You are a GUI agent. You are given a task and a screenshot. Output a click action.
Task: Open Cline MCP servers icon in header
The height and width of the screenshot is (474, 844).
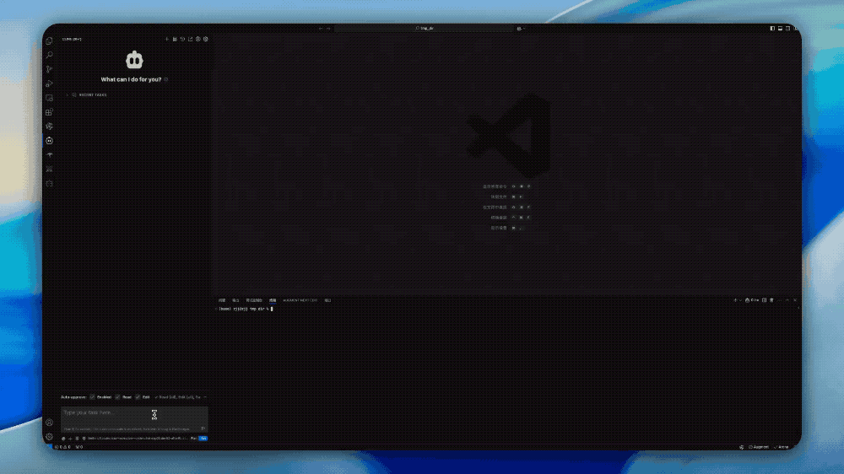click(175, 40)
